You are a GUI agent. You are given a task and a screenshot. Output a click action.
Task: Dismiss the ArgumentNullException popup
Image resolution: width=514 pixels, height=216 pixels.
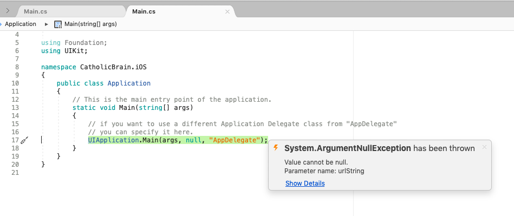coord(484,147)
